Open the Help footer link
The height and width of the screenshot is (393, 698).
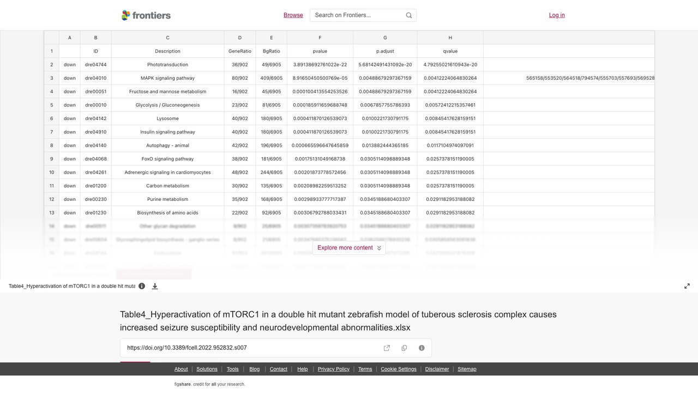click(303, 369)
